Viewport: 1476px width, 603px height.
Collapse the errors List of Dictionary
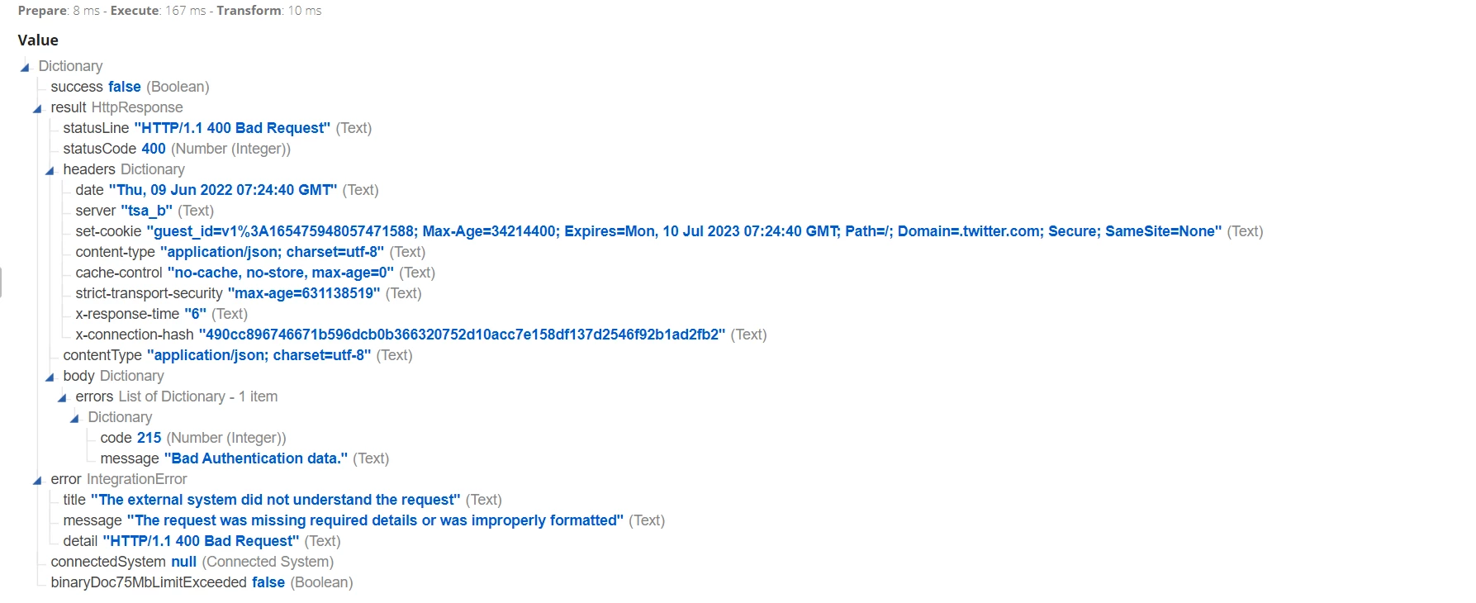pyautogui.click(x=62, y=397)
